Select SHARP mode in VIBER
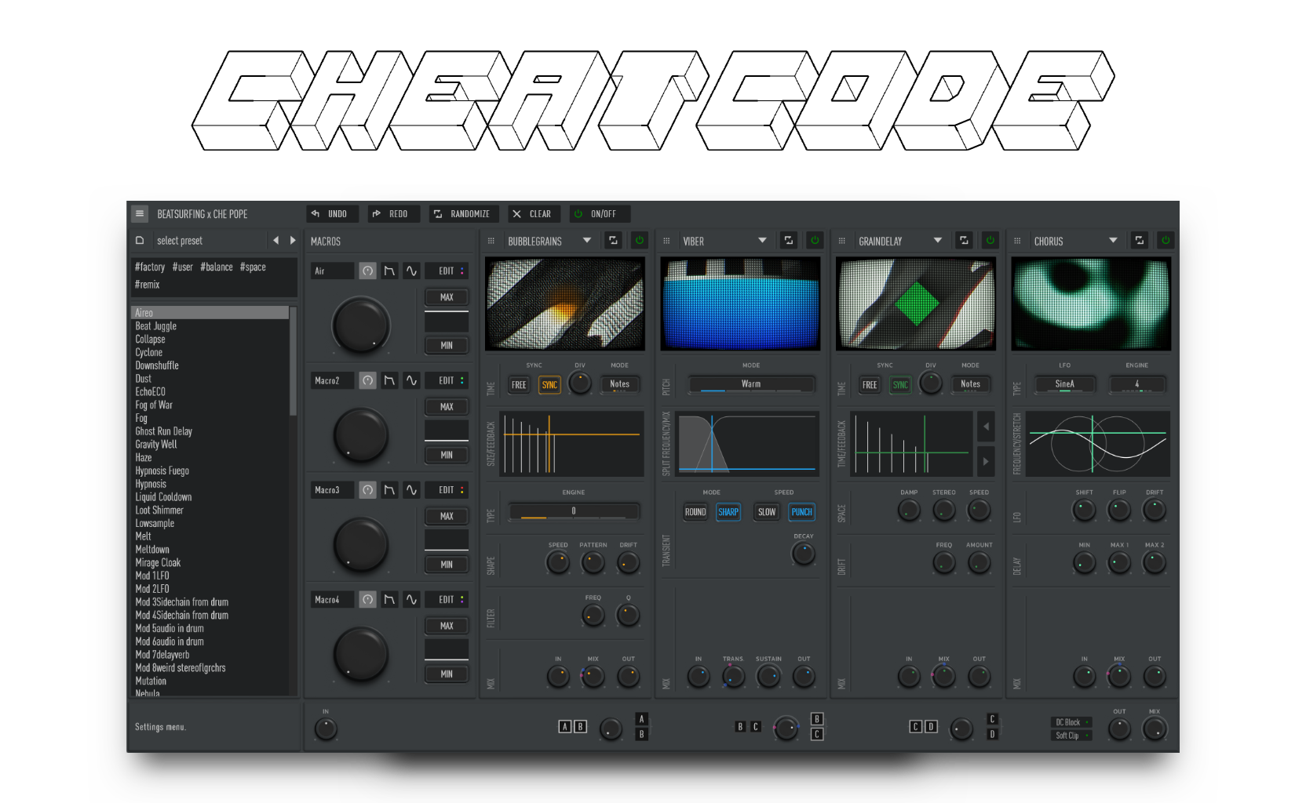The width and height of the screenshot is (1306, 803). pos(728,512)
